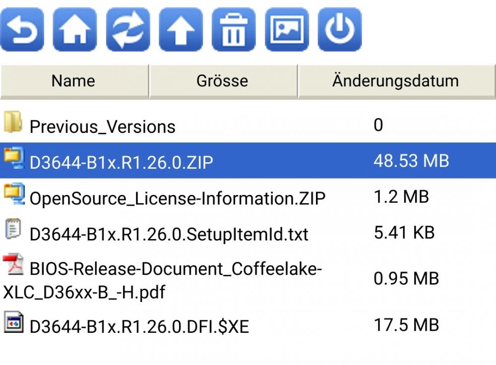Sort files by Grösse column header

[223, 81]
